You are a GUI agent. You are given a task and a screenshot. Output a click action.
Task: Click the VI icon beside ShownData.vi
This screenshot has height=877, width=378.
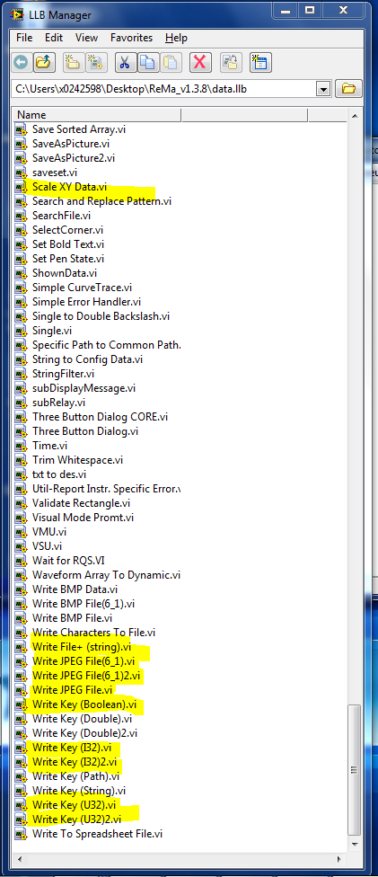pos(22,273)
